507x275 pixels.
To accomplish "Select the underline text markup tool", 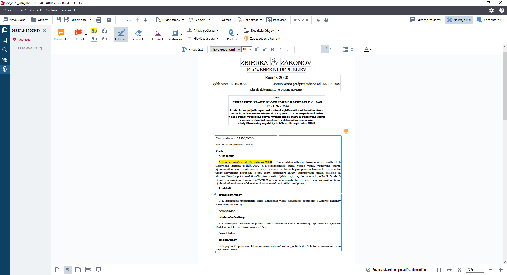I will point(94,39).
